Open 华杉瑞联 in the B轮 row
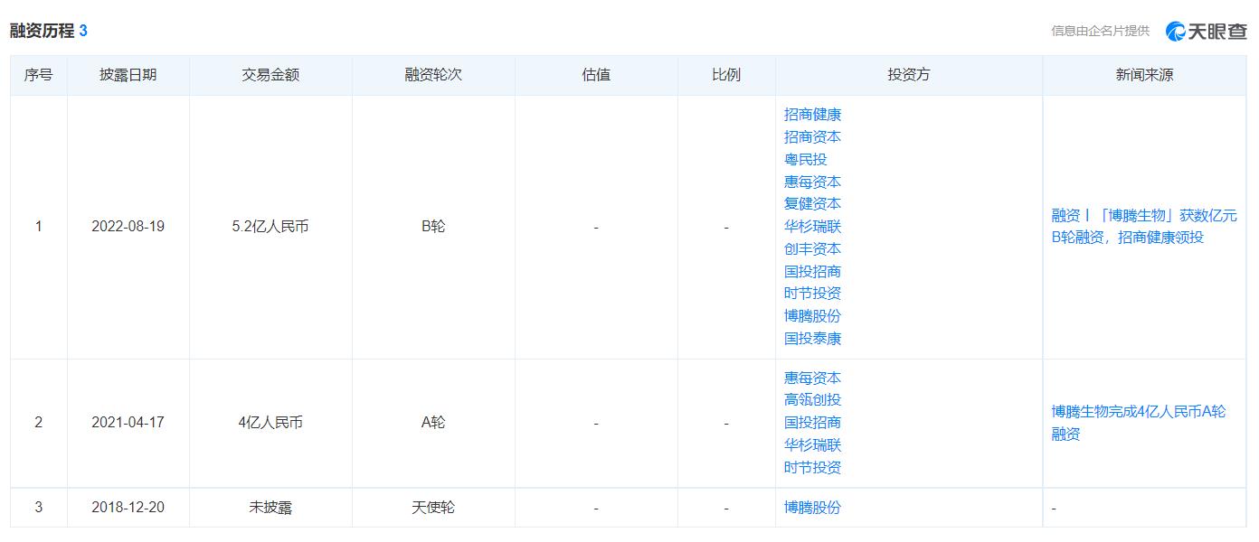Screen dimensions: 1259x542 pyautogui.click(x=812, y=227)
